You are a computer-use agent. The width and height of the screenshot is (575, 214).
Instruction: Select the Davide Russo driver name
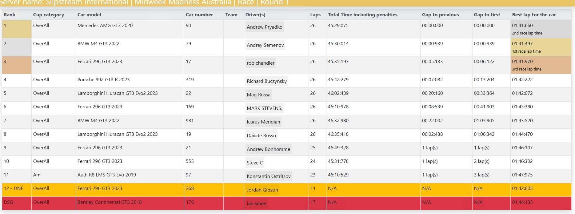(x=261, y=136)
